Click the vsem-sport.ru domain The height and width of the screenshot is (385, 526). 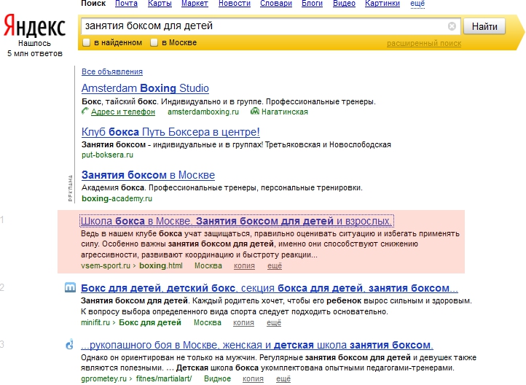[x=106, y=266]
